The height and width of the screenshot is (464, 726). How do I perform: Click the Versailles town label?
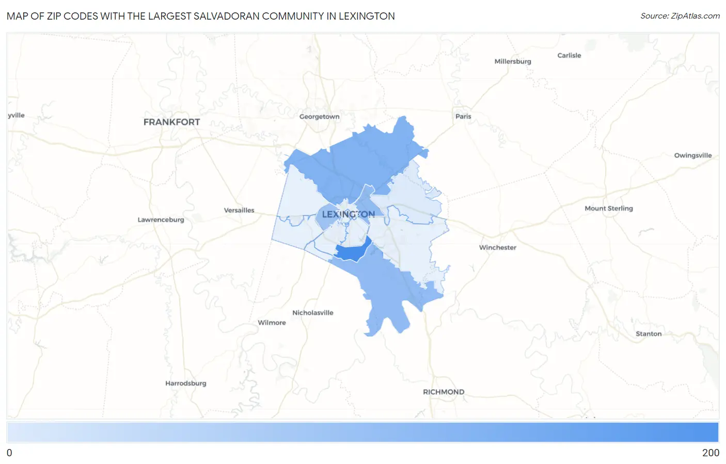click(239, 211)
